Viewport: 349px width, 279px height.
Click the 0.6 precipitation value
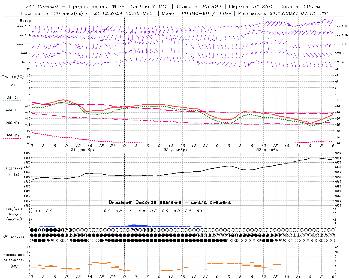click(165, 211)
